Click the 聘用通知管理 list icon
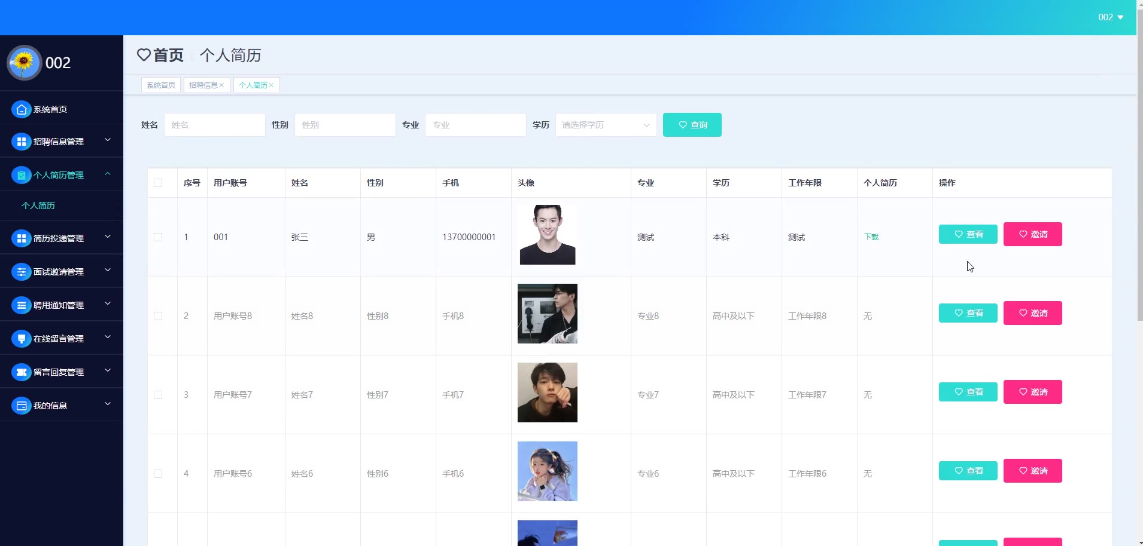The image size is (1143, 546). point(22,305)
